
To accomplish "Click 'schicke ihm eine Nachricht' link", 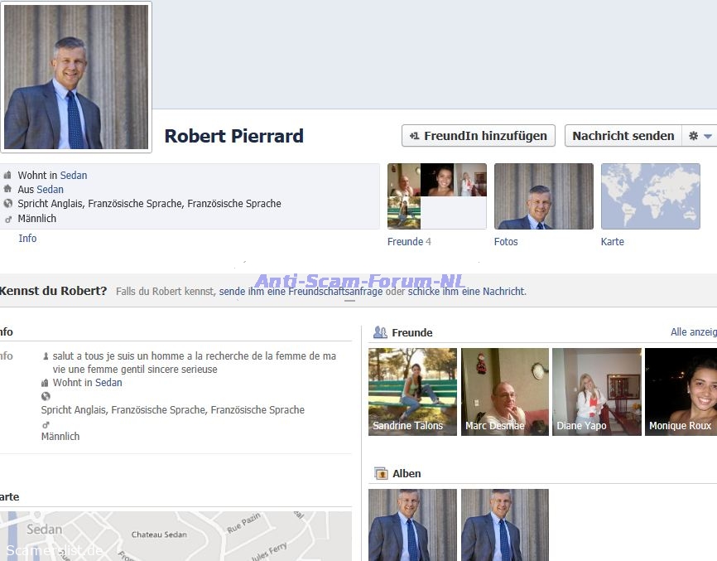I will [x=466, y=292].
